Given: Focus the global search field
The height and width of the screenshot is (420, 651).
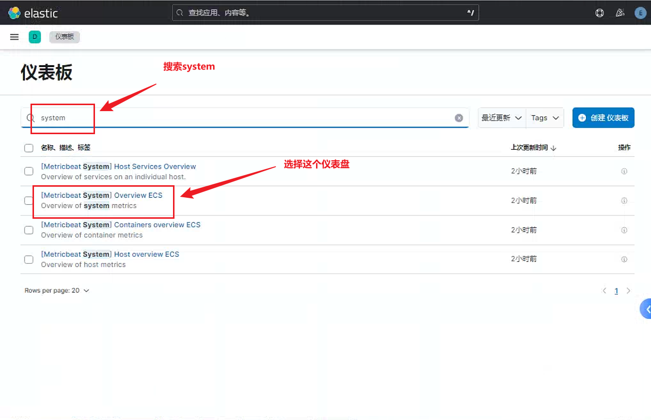Looking at the screenshot, I should pyautogui.click(x=325, y=13).
